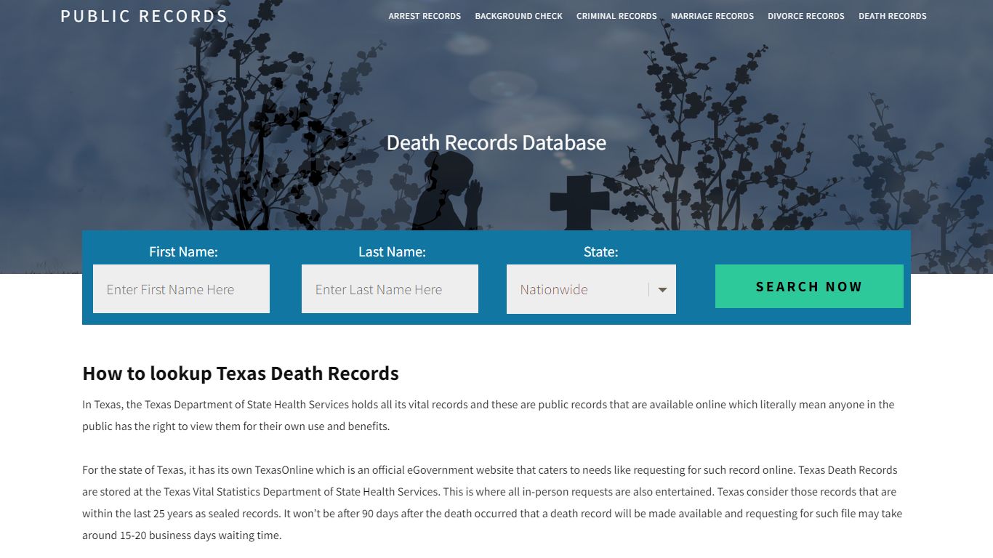
Task: Select Death Records in the top navigation
Action: click(893, 16)
